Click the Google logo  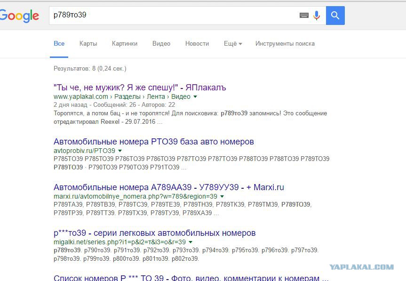(x=19, y=16)
